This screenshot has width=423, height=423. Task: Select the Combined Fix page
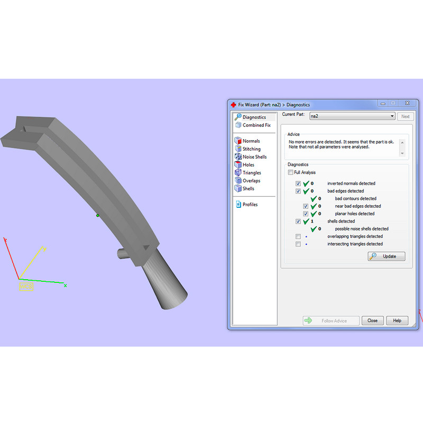pos(256,125)
